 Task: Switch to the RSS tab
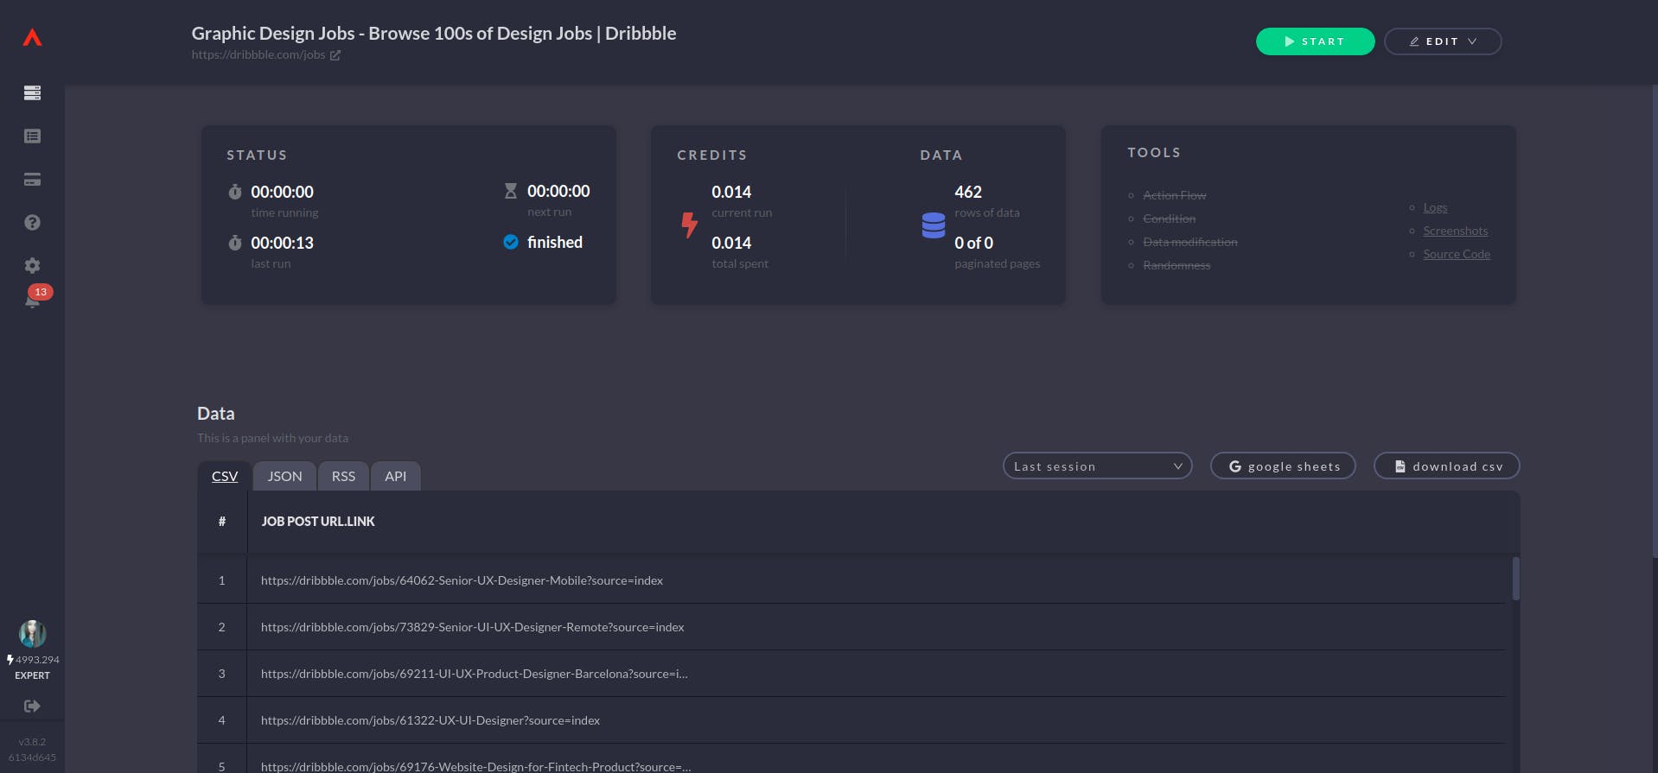[343, 476]
